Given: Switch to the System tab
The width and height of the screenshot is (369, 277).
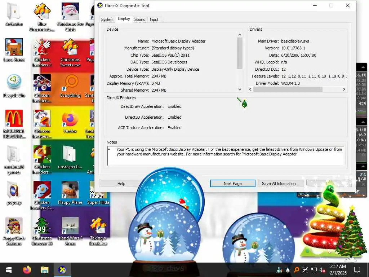Looking at the screenshot, I should tap(107, 19).
